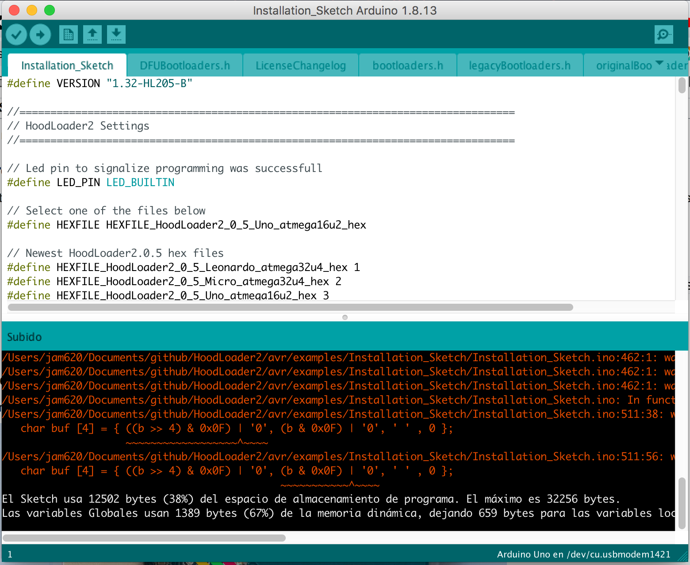Click the "Newest HoodLoader2.0.5 hex files" comment
Image resolution: width=690 pixels, height=565 pixels.
[115, 253]
